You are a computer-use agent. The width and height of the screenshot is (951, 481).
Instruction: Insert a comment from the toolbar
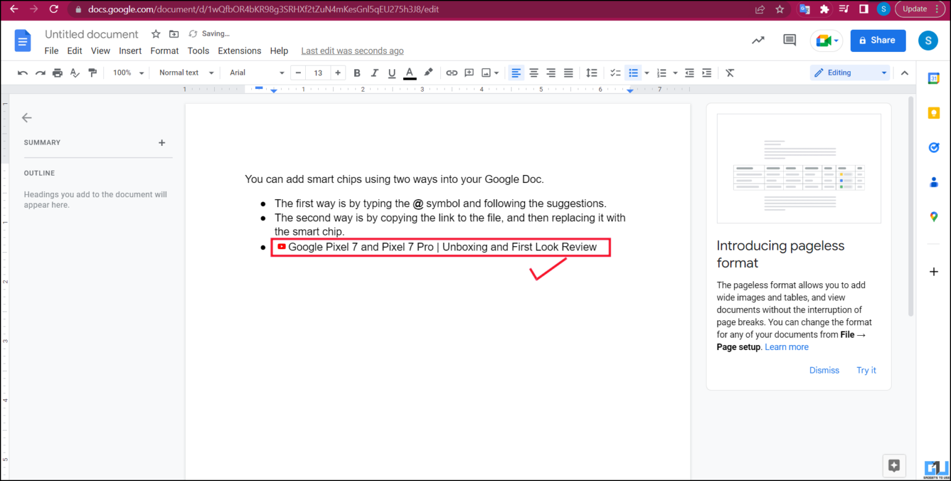click(x=469, y=72)
